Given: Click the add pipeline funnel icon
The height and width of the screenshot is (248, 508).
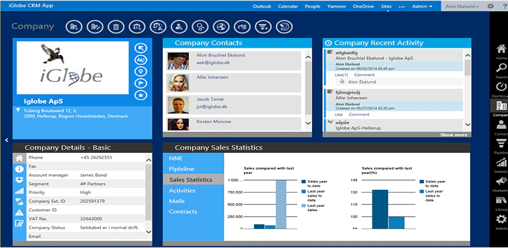Looking at the screenshot, I should coord(263,27).
